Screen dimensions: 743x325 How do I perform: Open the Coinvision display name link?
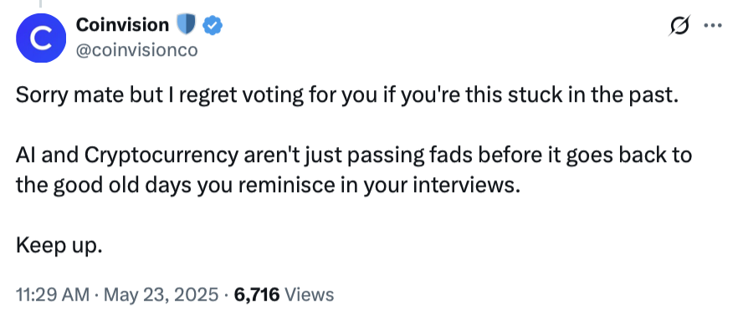pyautogui.click(x=122, y=24)
